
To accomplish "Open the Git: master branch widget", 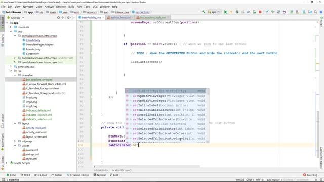I will click(x=274, y=180).
